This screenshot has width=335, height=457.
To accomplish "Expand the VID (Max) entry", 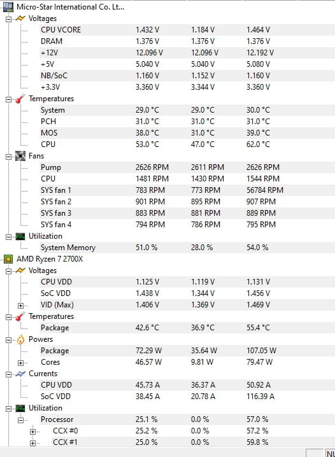I will point(20,306).
